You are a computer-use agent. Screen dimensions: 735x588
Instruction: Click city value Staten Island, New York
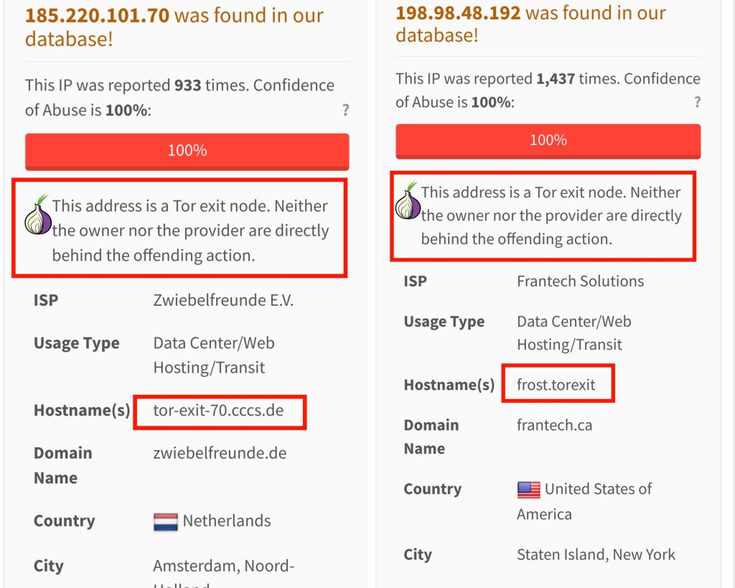[596, 555]
